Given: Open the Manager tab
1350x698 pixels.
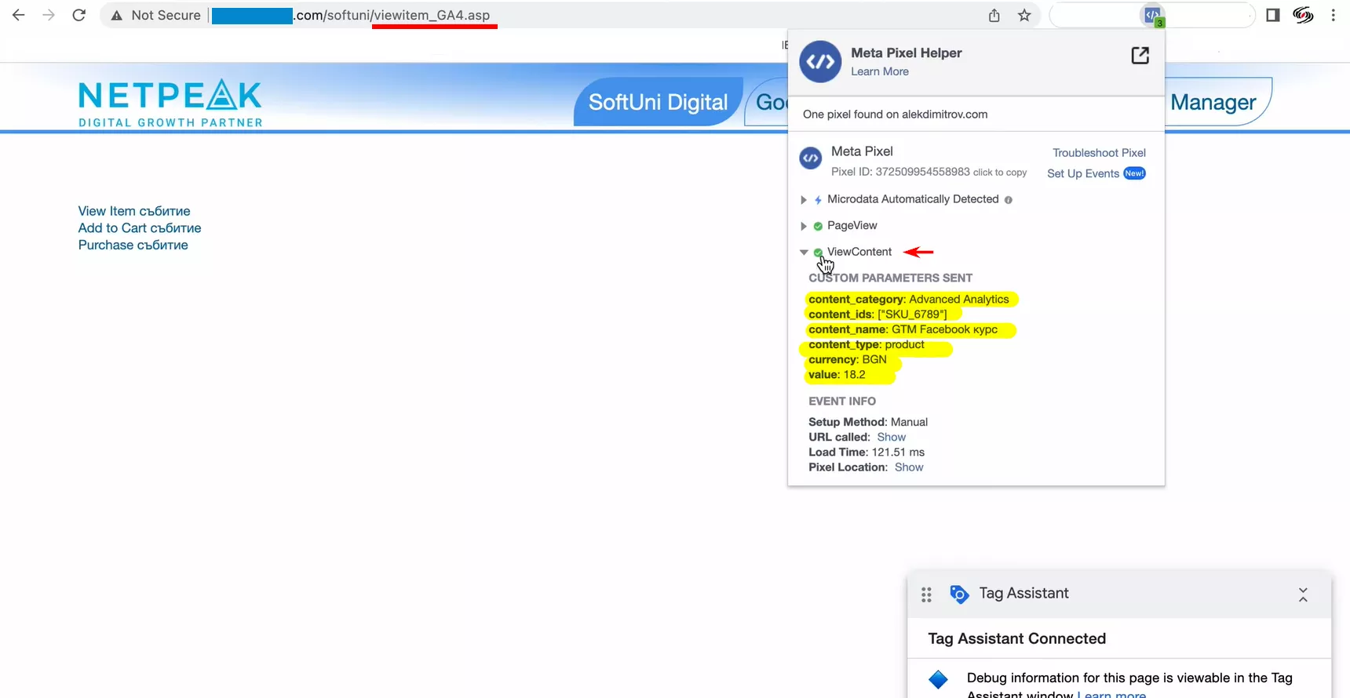Looking at the screenshot, I should [x=1213, y=102].
